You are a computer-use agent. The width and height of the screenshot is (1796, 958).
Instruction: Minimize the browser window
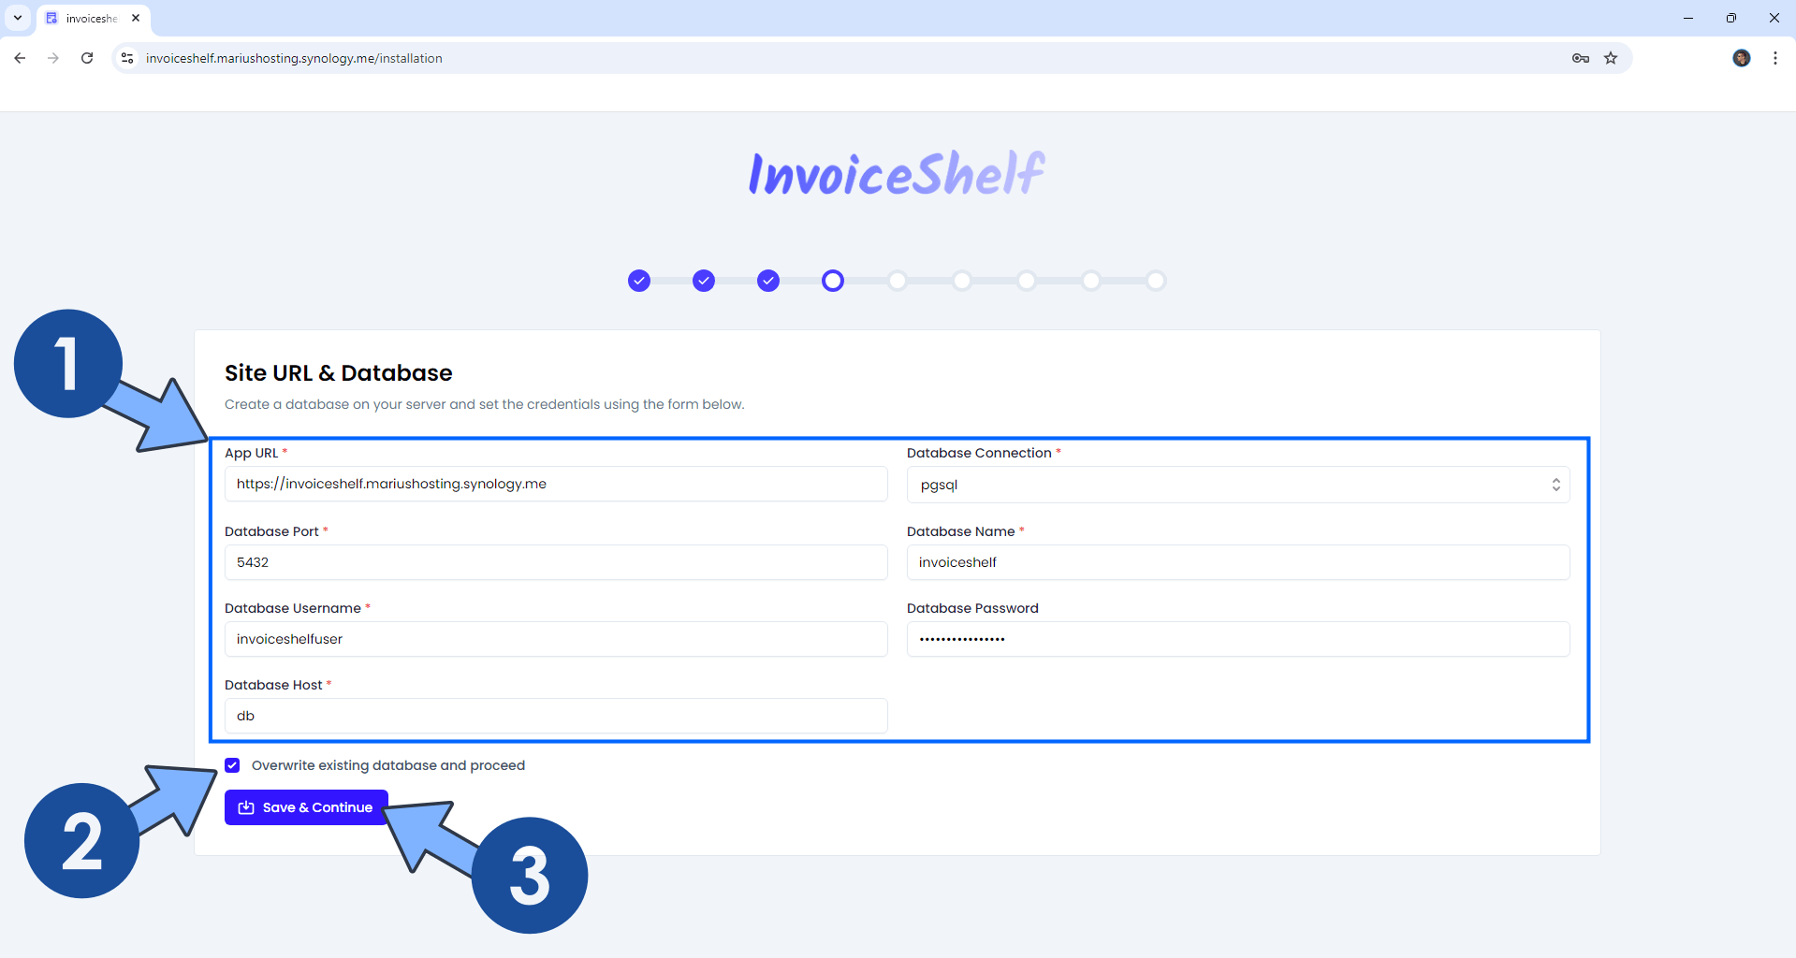(x=1688, y=18)
